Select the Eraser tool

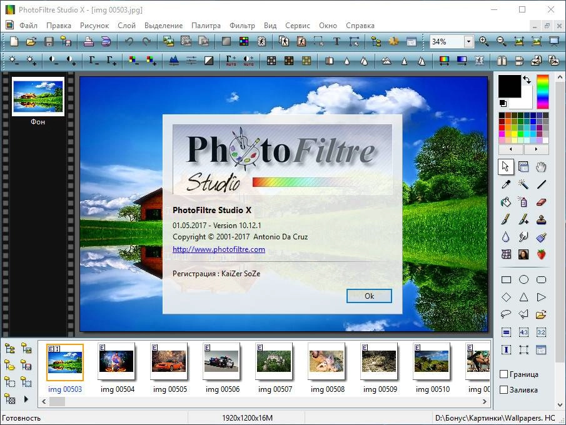(x=541, y=202)
